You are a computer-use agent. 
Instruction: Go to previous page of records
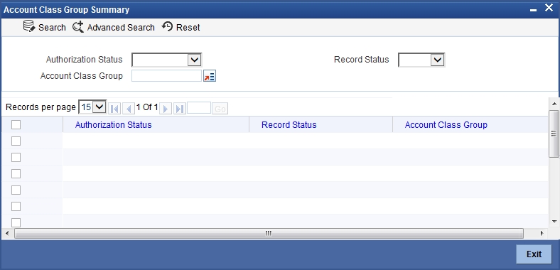pyautogui.click(x=128, y=109)
